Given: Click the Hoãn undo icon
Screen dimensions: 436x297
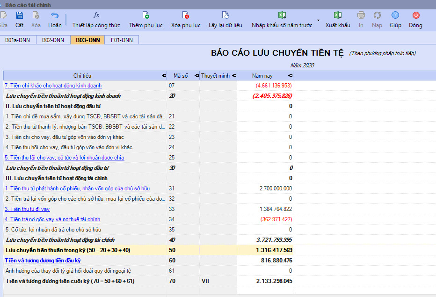Looking at the screenshot, I should 55,15.
